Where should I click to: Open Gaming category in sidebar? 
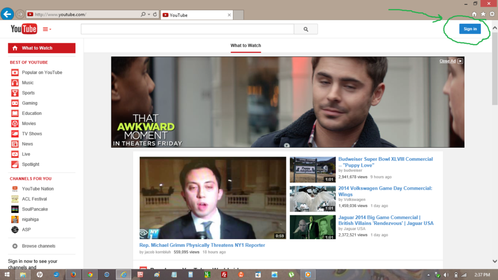(x=29, y=103)
